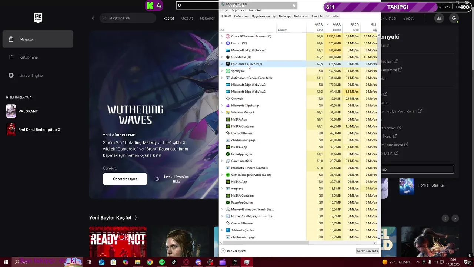Add Wuthering Waves via İstek Listesine Ekle

(x=173, y=179)
